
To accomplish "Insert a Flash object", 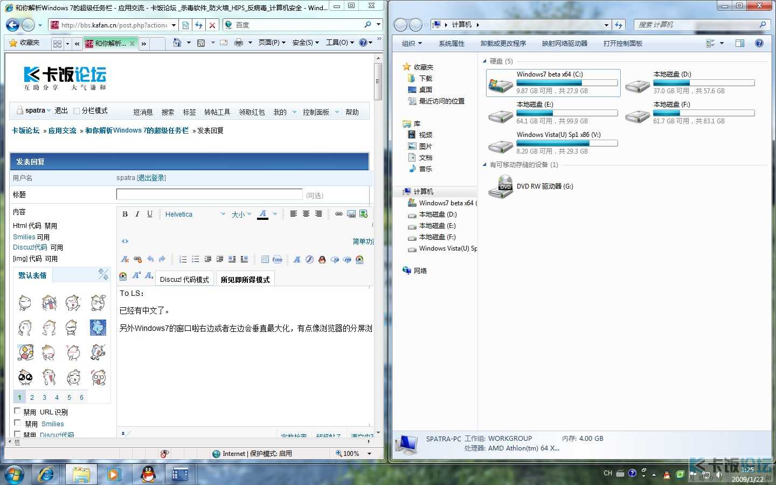I will point(310,259).
